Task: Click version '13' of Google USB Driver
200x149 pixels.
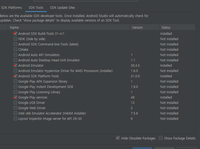Action: (x=133, y=103)
